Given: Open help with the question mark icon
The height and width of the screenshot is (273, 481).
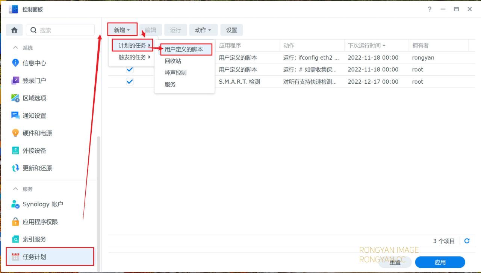Looking at the screenshot, I should 430,9.
